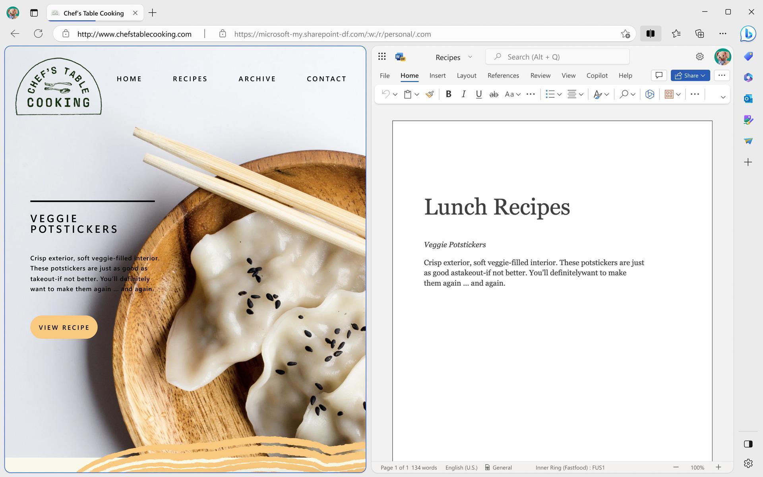
Task: Click the Strikethrough formatting icon
Action: pyautogui.click(x=494, y=94)
